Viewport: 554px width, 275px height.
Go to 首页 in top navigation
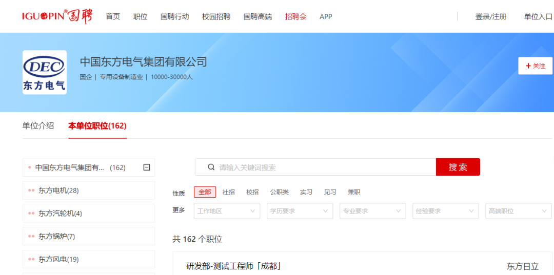[113, 16]
